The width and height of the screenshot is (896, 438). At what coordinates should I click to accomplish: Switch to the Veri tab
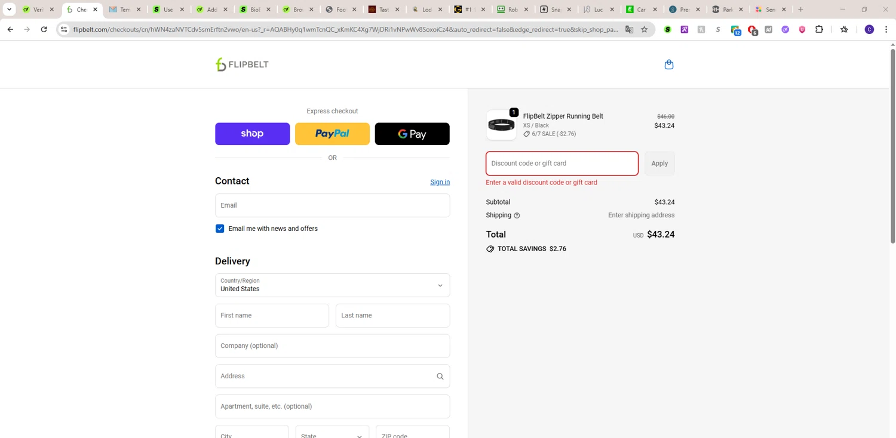tap(38, 10)
